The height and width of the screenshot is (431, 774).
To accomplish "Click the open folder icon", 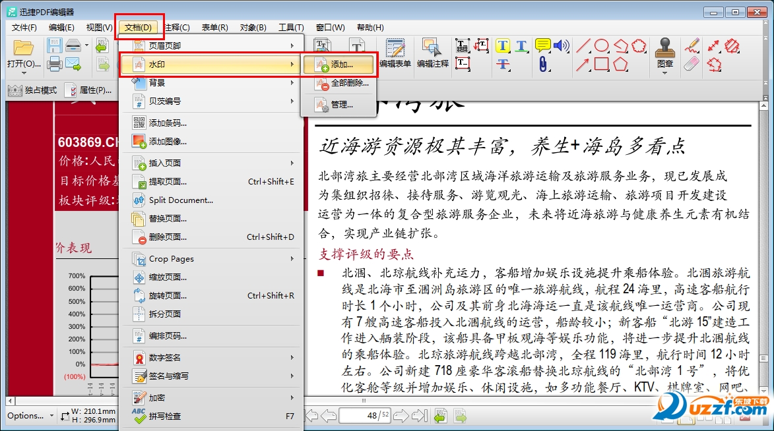I will pyautogui.click(x=23, y=47).
